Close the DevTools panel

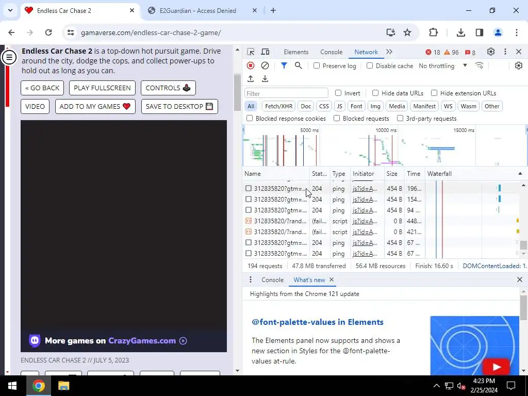point(519,52)
